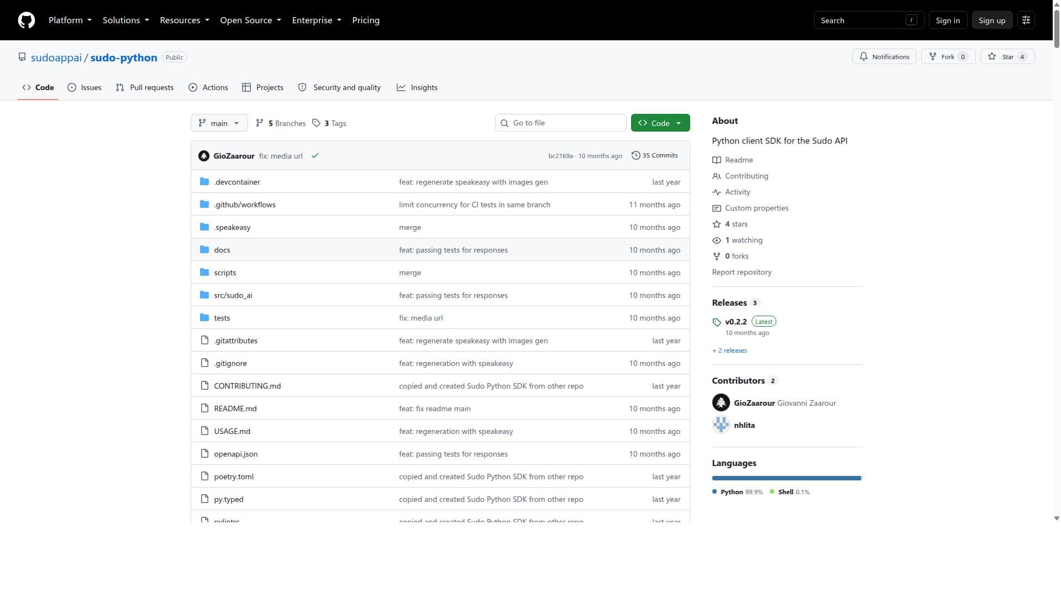Image resolution: width=1061 pixels, height=597 pixels.
Task: Click the Notifications button
Action: click(884, 57)
